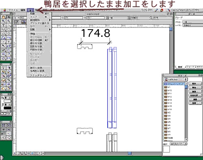Select the line drawing tool
203x160 pixels.
pyautogui.click(x=9, y=25)
